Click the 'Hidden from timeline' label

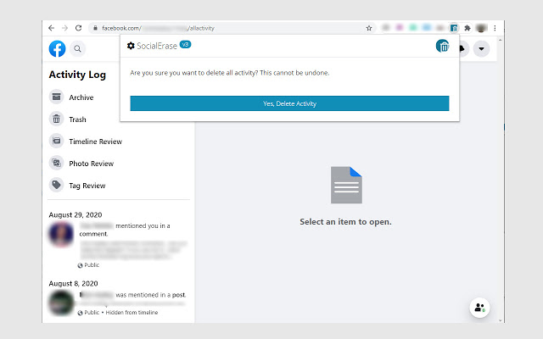click(132, 313)
